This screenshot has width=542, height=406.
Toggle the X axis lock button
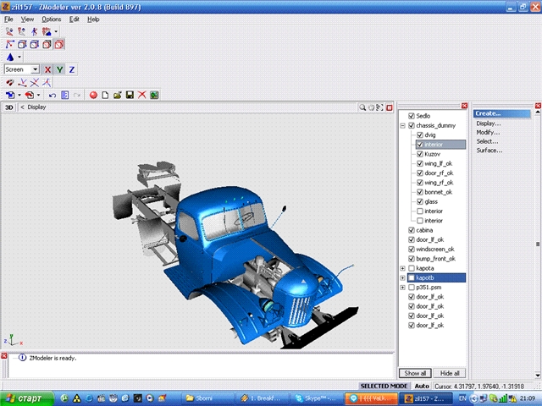click(x=47, y=69)
